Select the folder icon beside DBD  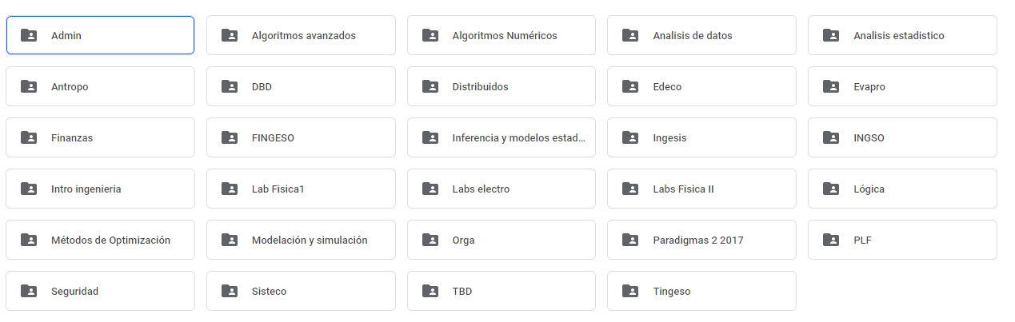point(230,86)
